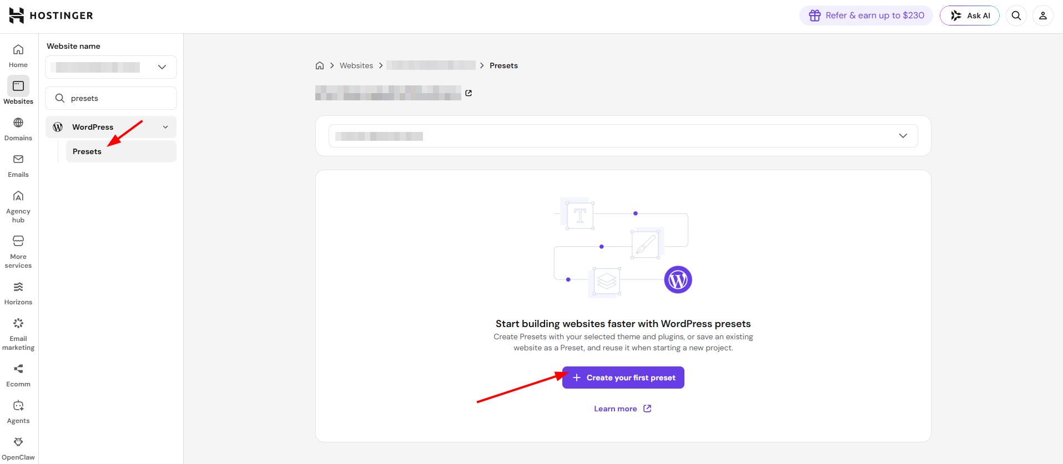Image resolution: width=1063 pixels, height=464 pixels.
Task: Select Presets in the WordPress submenu
Action: pos(121,151)
